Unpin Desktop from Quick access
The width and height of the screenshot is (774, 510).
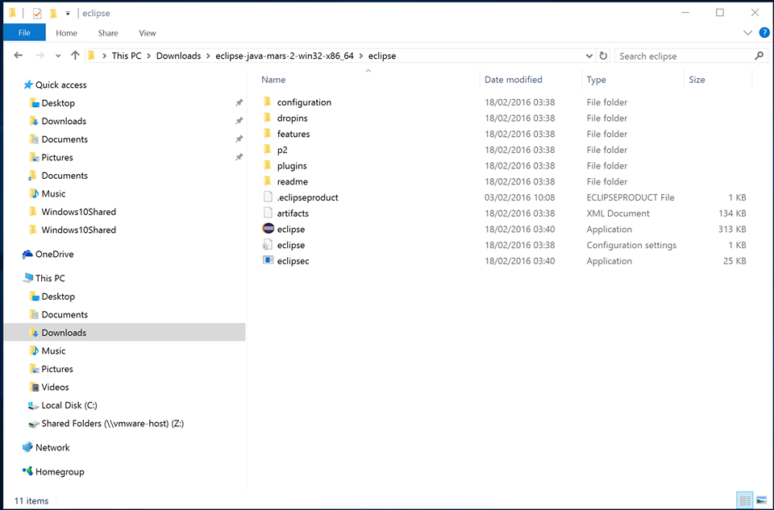[239, 103]
